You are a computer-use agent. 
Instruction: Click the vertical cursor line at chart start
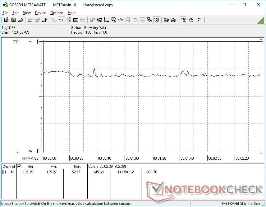44,96
